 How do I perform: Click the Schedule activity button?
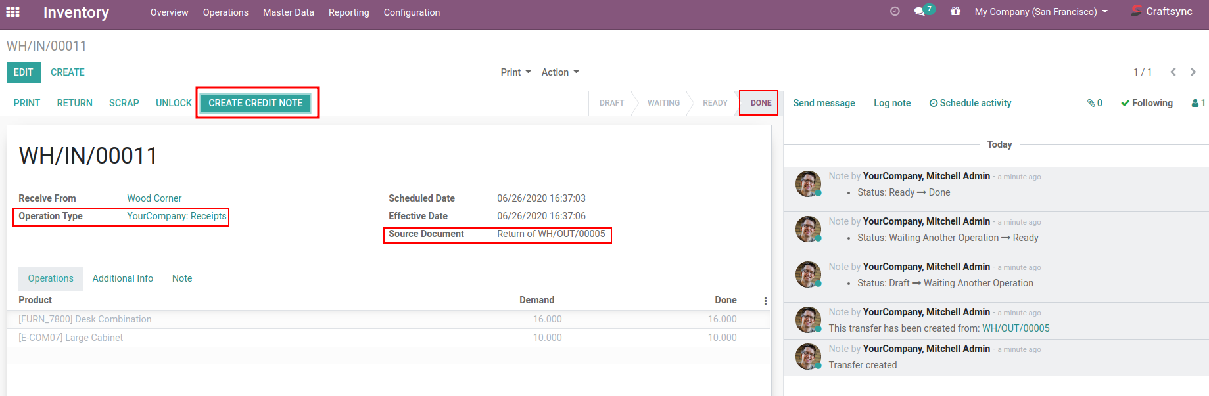coord(970,103)
